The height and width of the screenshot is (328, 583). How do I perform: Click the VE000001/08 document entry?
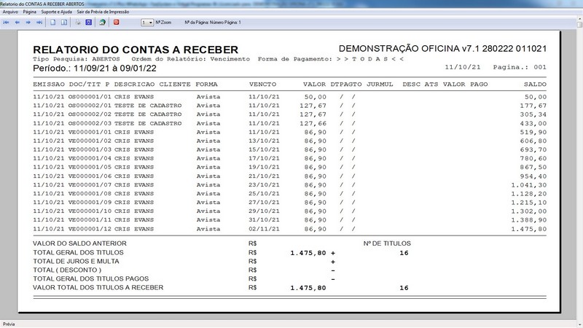pyautogui.click(x=90, y=194)
